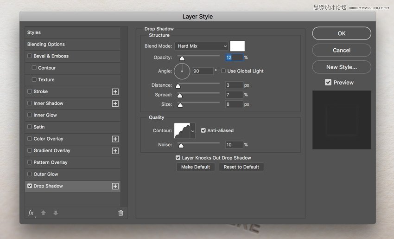The width and height of the screenshot is (394, 239).
Task: Click the move effect up arrow
Action: (x=44, y=213)
